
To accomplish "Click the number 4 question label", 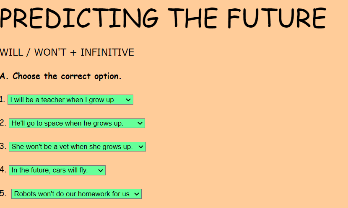I will (3, 169).
